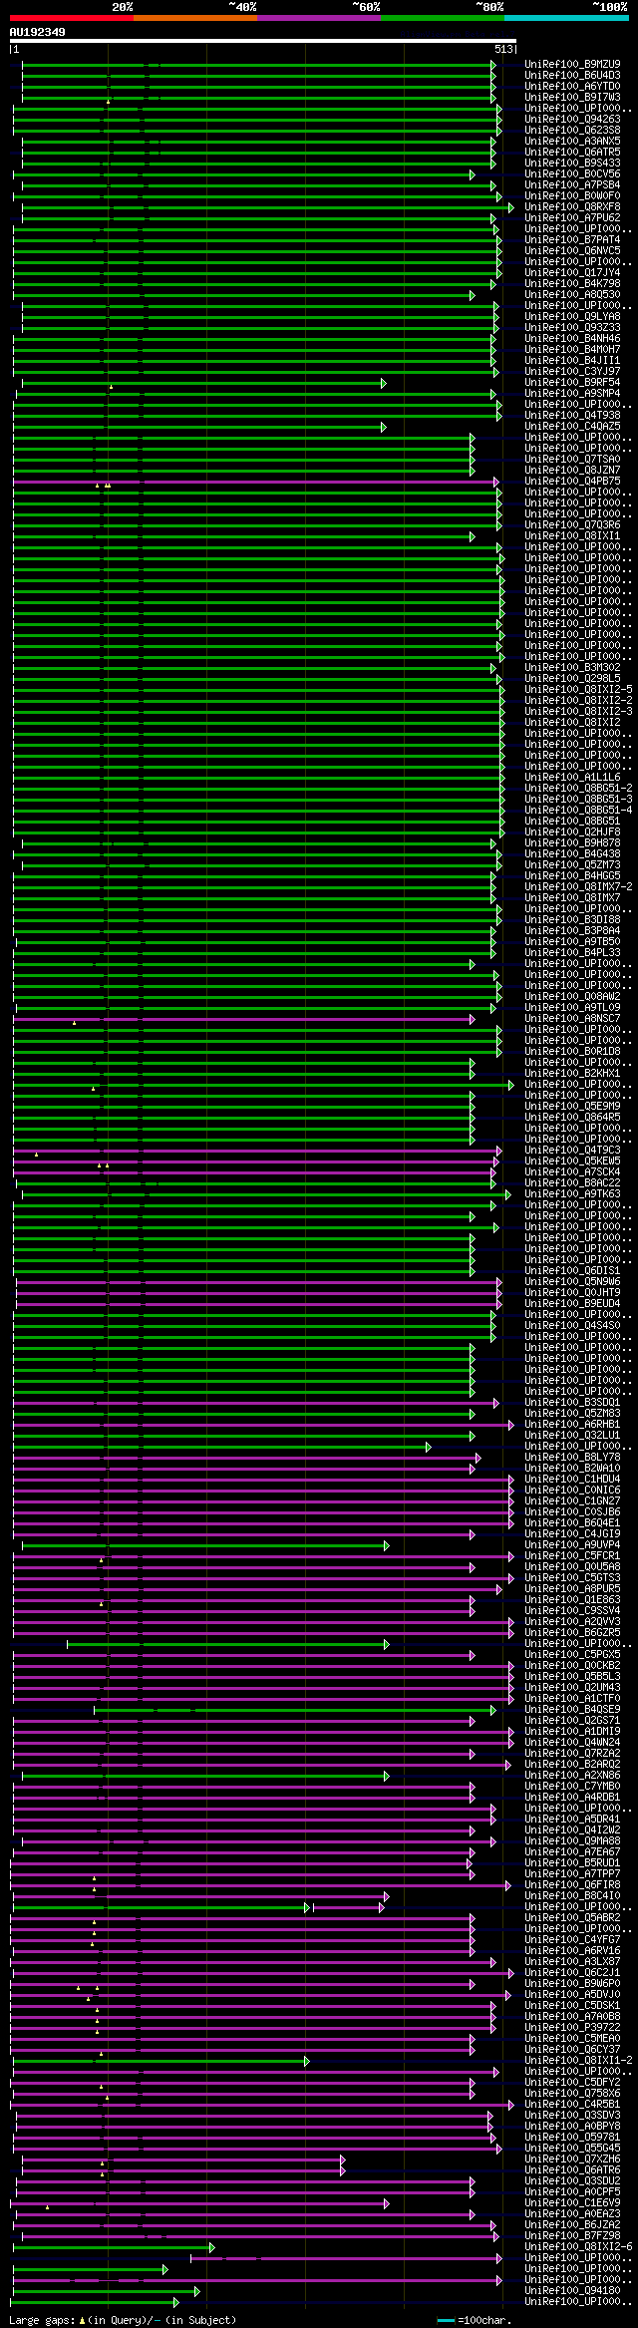Select the UniRef100_A8Q530 label
Viewport: 638px width, 2328px height.
tap(572, 295)
